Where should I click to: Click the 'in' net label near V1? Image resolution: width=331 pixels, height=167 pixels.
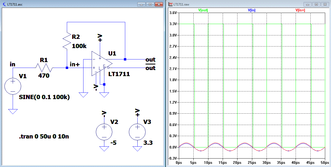12,64
